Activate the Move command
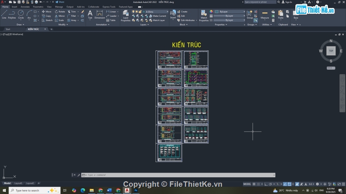The width and height of the screenshot is (346, 194). click(47, 12)
